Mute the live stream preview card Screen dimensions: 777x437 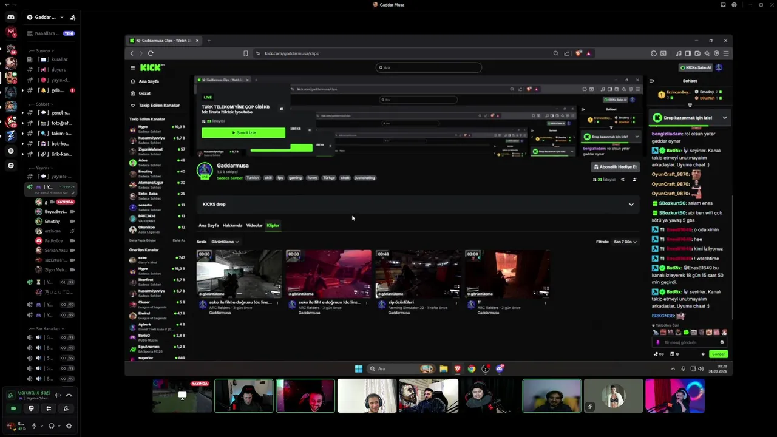(x=281, y=109)
